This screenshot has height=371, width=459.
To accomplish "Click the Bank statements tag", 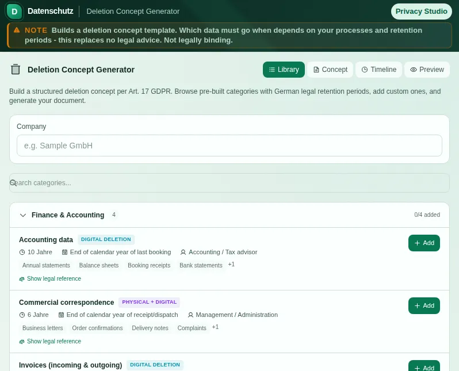I will point(201,265).
